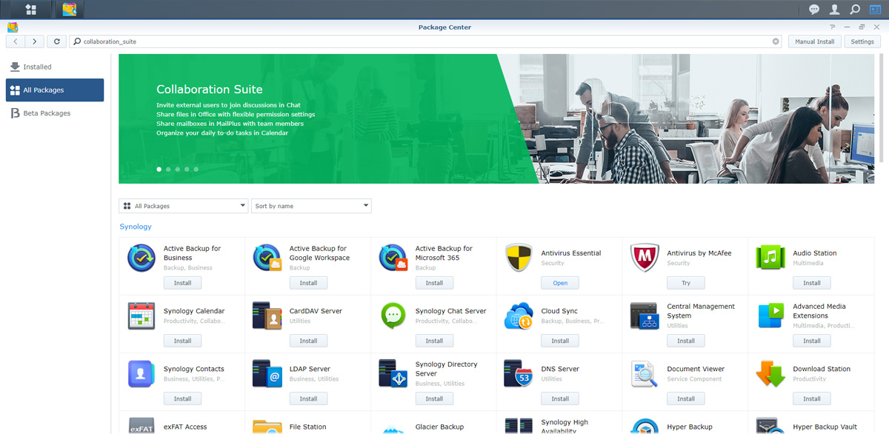The height and width of the screenshot is (434, 889).
Task: Click the Cloud Sync icon
Action: [519, 316]
